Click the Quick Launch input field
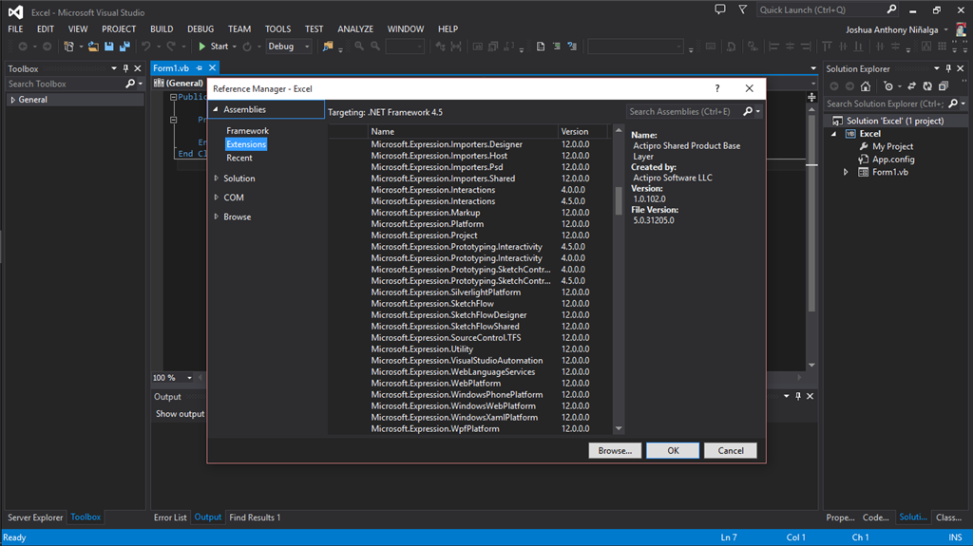This screenshot has height=546, width=973. [822, 9]
